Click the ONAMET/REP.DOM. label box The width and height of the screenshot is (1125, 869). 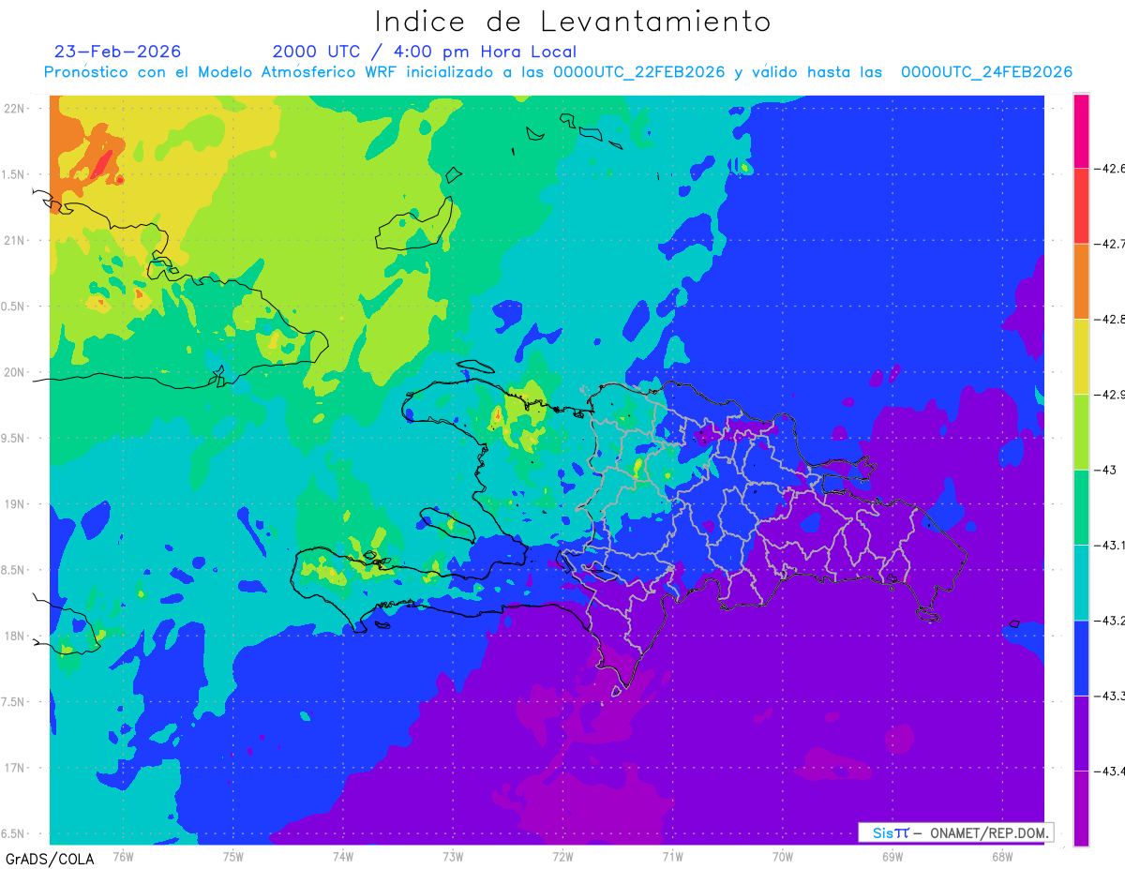(955, 832)
